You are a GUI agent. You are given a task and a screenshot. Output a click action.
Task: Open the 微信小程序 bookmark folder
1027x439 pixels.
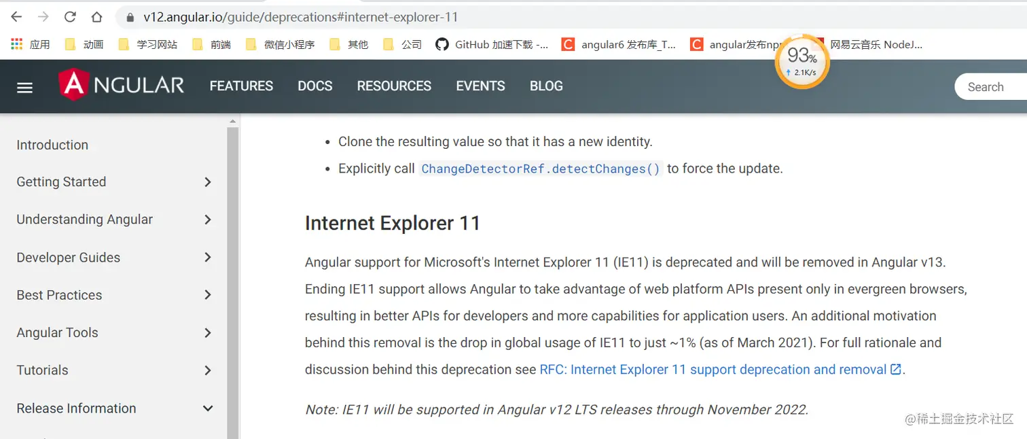point(281,44)
